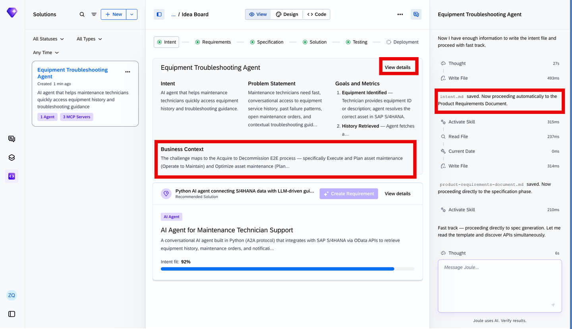This screenshot has height=329, width=572.
Task: Send the message with the paper plane icon
Action: click(x=553, y=305)
